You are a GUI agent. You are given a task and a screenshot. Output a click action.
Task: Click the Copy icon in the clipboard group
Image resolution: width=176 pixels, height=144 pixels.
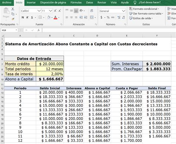pyautogui.click(x=13, y=14)
